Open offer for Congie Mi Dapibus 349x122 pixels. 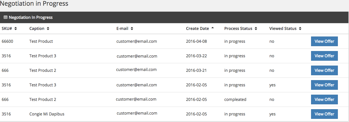[324, 114]
